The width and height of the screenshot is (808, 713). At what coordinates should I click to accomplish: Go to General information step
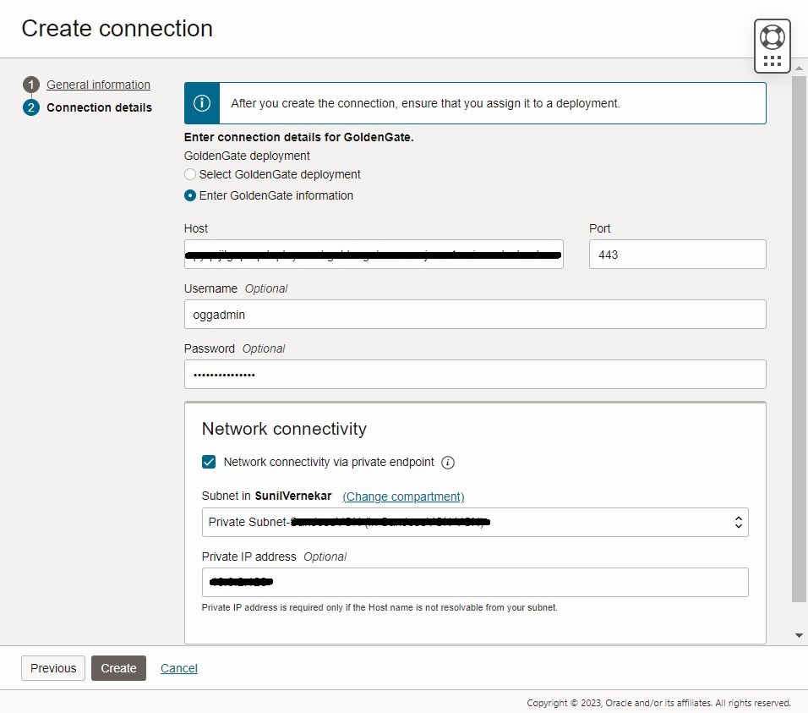click(98, 85)
